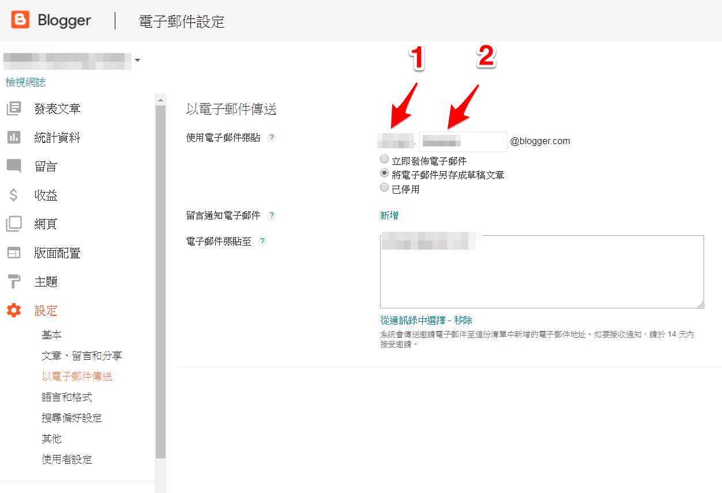Screen dimensions: 722x493
Task: Open the 留言 comments bubble icon
Action: [x=14, y=166]
